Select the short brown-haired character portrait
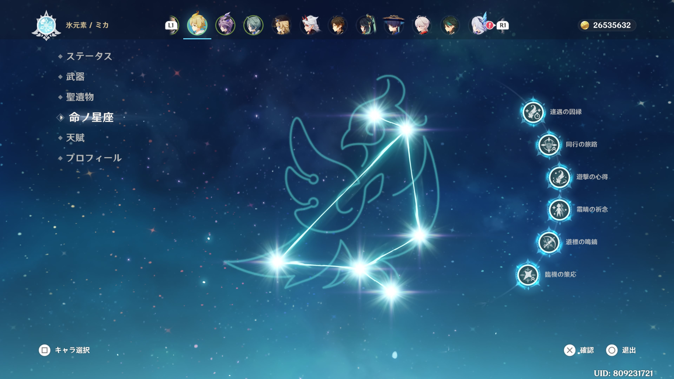Screen dimensions: 674x379 click(x=338, y=25)
